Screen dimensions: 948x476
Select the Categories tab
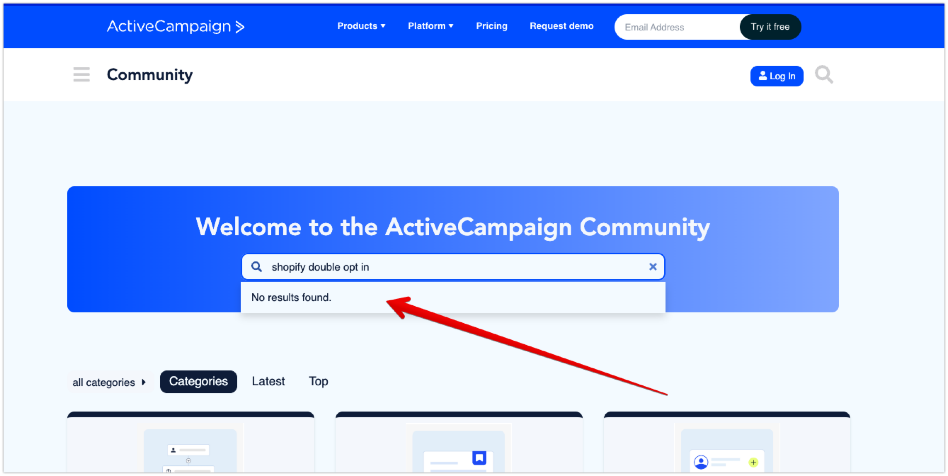(x=198, y=382)
